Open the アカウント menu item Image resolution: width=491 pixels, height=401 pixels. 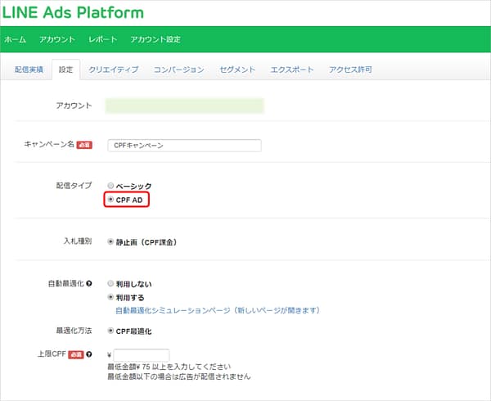[57, 39]
